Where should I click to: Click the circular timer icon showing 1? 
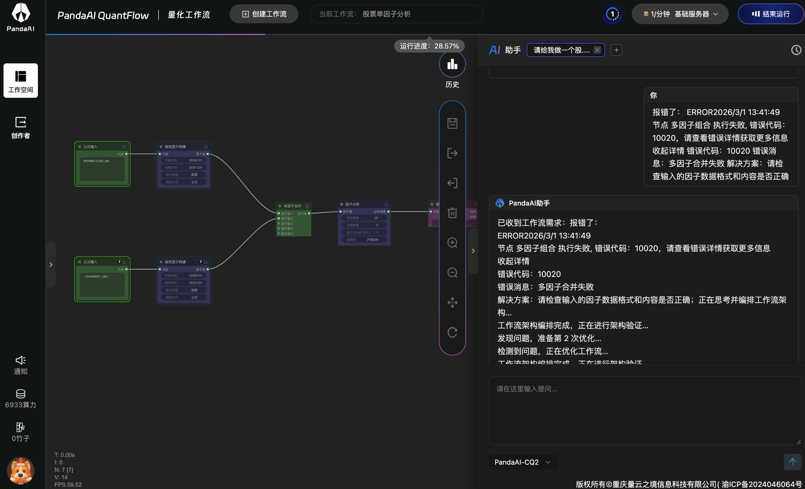coord(612,14)
